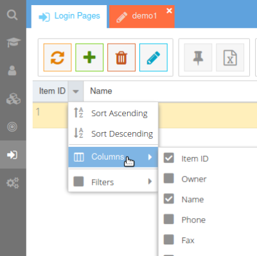
Task: Show the Phone column
Action: pos(169,219)
